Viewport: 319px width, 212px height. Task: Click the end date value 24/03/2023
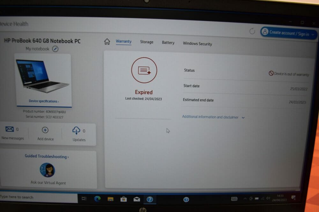coord(297,102)
